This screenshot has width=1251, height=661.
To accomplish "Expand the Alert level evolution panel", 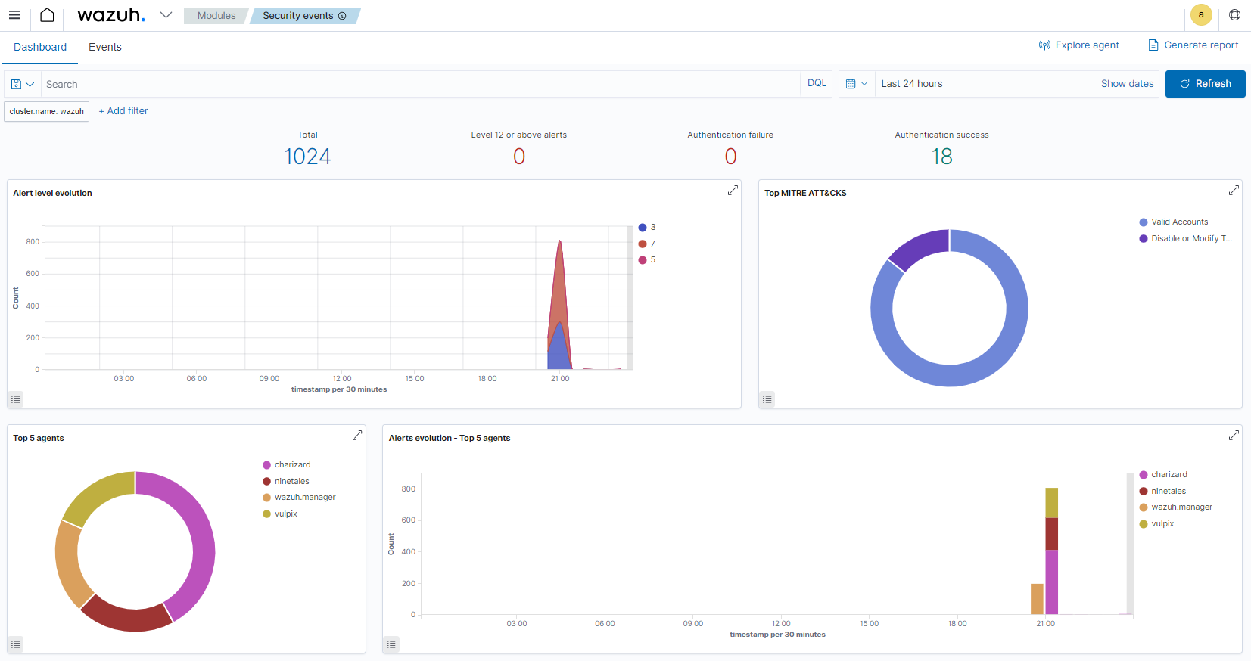I will coord(733,191).
